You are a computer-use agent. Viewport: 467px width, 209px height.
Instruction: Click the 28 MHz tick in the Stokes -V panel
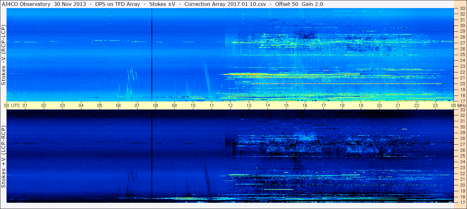[x=462, y=37]
